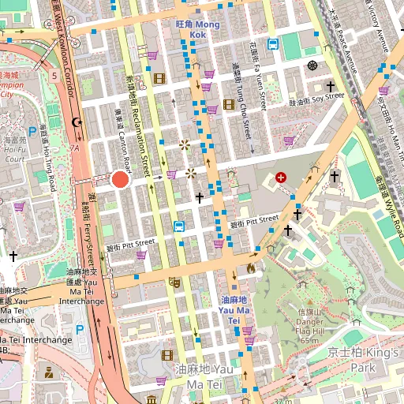Click the Fa Yuen Street label
404x404 pixels.
tap(258, 76)
